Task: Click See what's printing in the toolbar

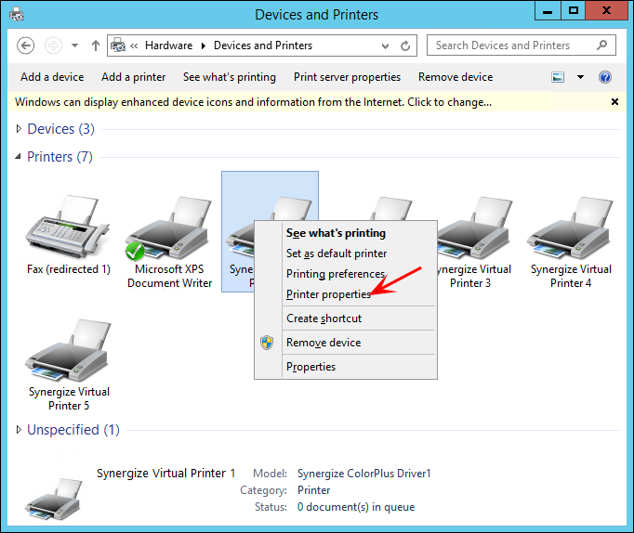Action: point(230,77)
